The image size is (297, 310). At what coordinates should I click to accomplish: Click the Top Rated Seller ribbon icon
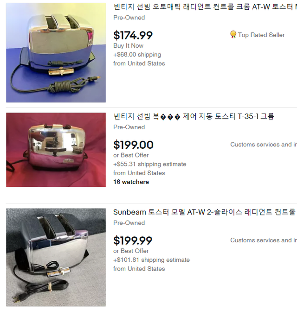pyautogui.click(x=233, y=35)
